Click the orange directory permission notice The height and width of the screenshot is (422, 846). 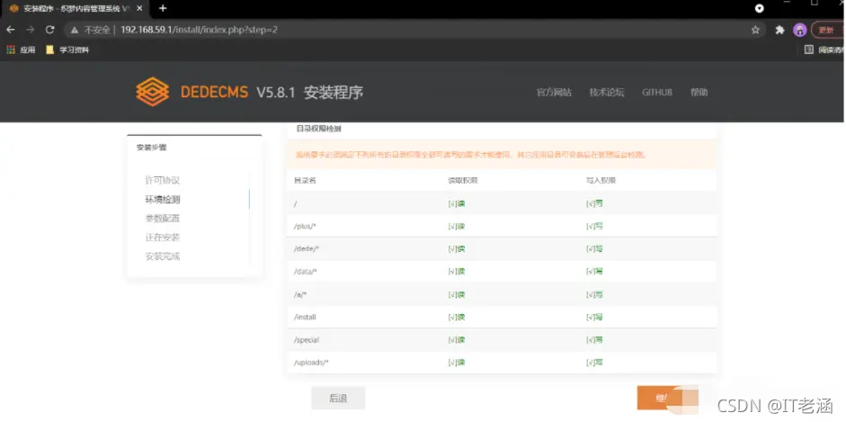pyautogui.click(x=502, y=155)
